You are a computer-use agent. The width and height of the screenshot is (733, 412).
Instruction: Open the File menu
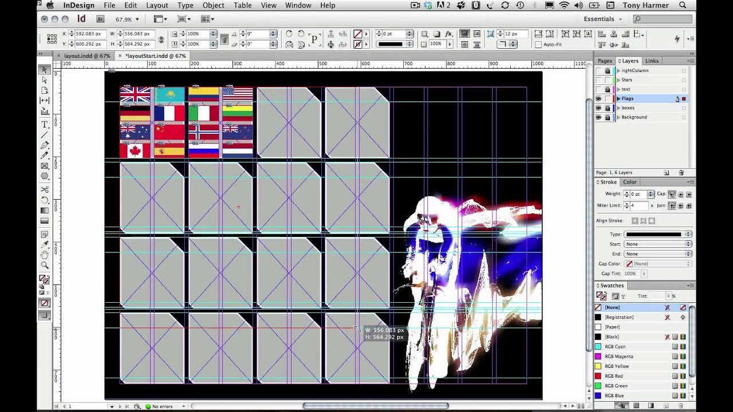(109, 5)
